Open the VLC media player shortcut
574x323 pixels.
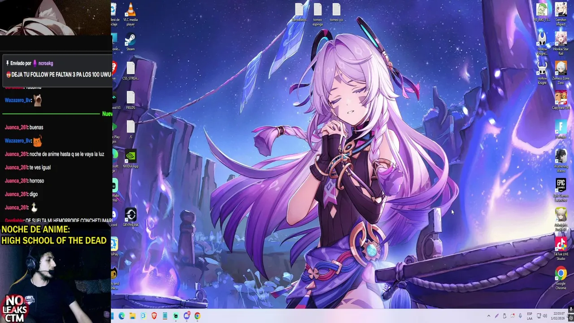[x=130, y=13]
